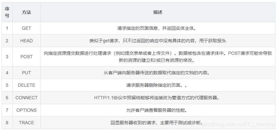Click description 类似于get请求 for HEAD
The width and height of the screenshot is (277, 130).
pyautogui.click(x=158, y=41)
